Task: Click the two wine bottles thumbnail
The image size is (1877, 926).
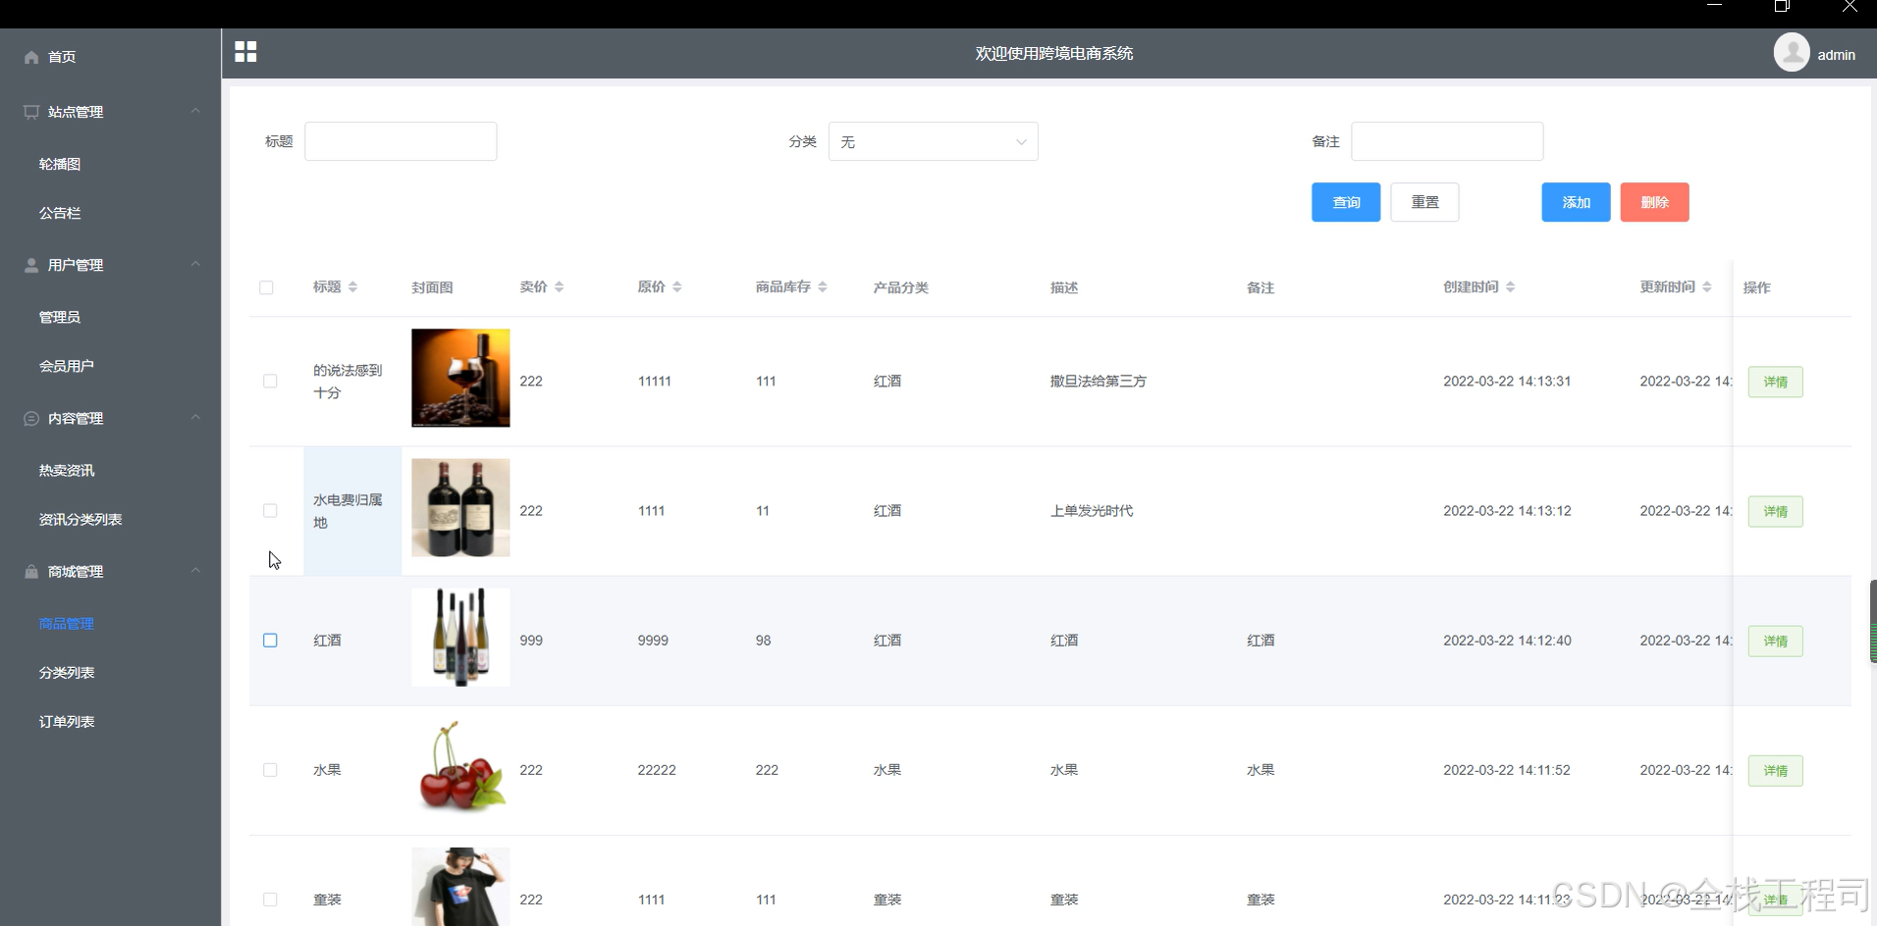Action: pyautogui.click(x=460, y=507)
